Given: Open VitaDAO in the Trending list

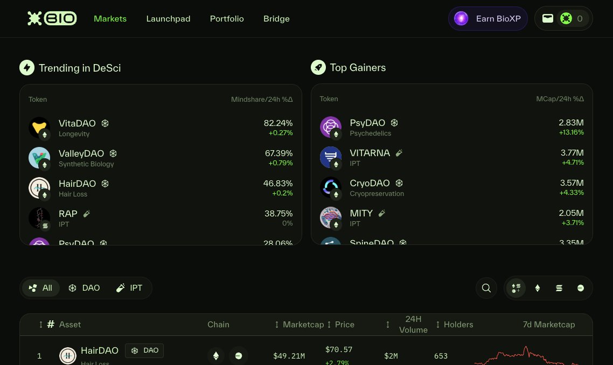Looking at the screenshot, I should [x=161, y=128].
